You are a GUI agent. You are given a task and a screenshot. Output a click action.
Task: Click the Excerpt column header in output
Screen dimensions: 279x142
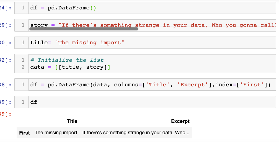point(180,121)
